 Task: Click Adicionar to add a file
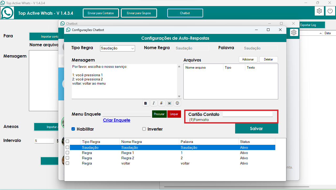(x=248, y=59)
